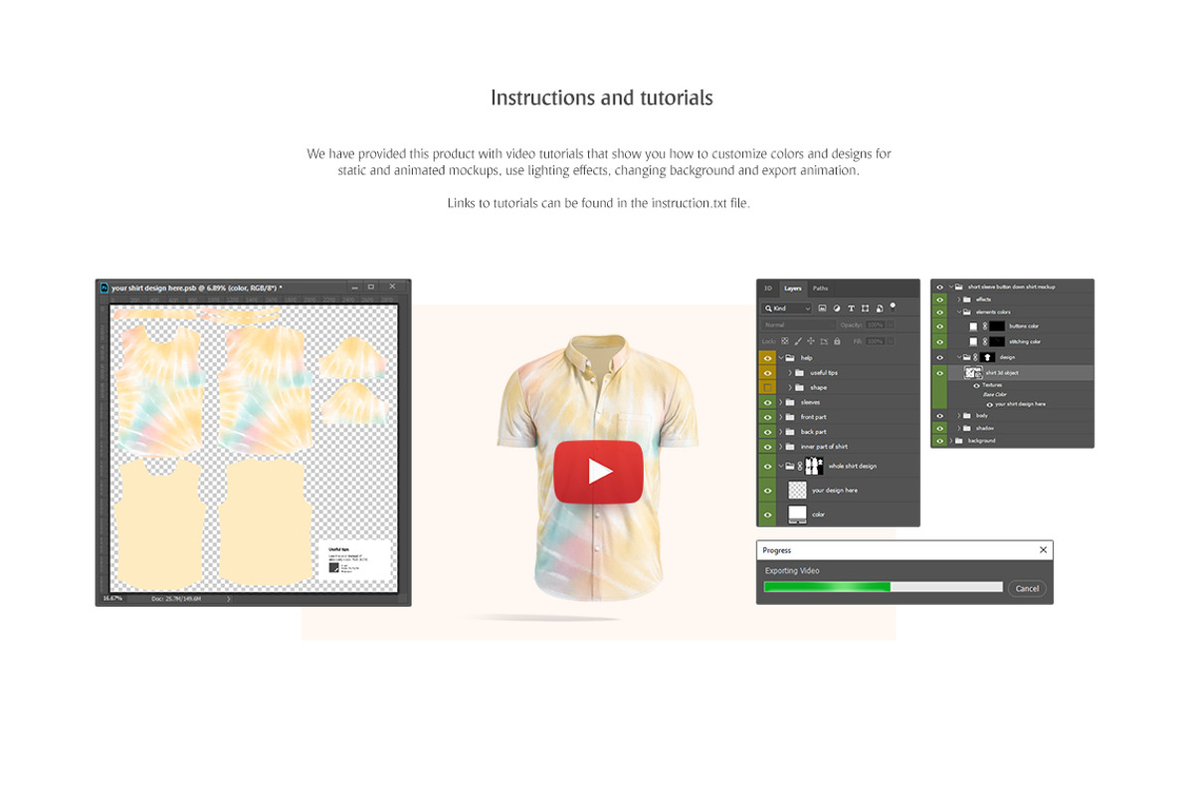The height and width of the screenshot is (796, 1194).
Task: Click the your design here layer thumbnail
Action: tap(798, 491)
